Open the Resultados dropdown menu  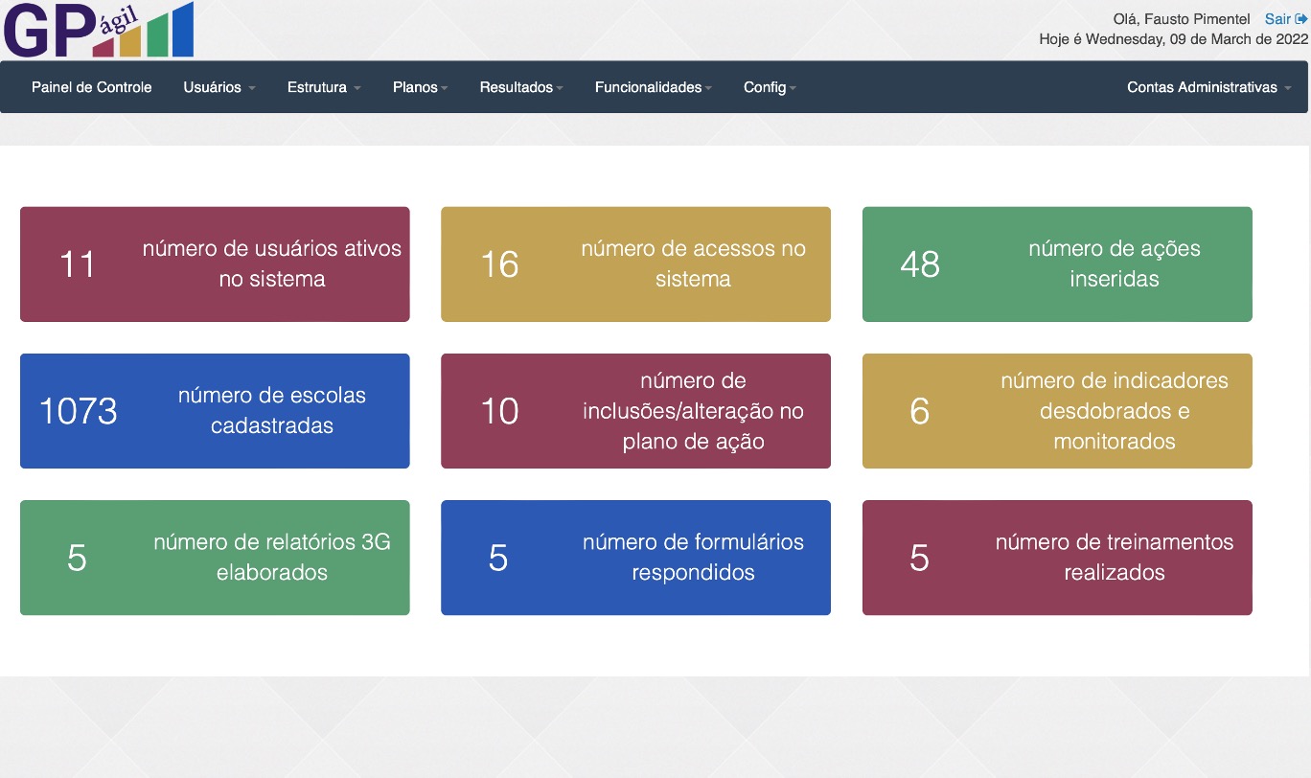point(521,87)
